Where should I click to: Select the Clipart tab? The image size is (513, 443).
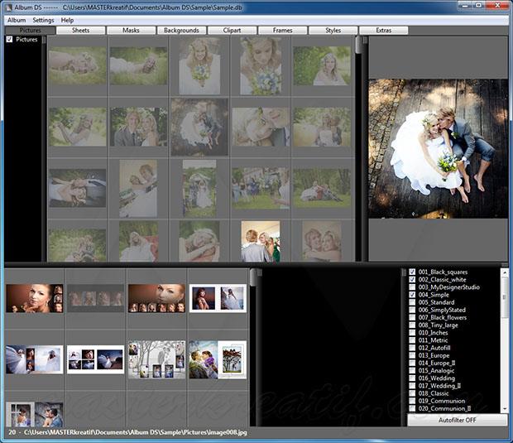click(232, 31)
